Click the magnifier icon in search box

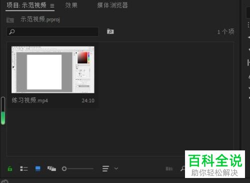tap(12, 32)
